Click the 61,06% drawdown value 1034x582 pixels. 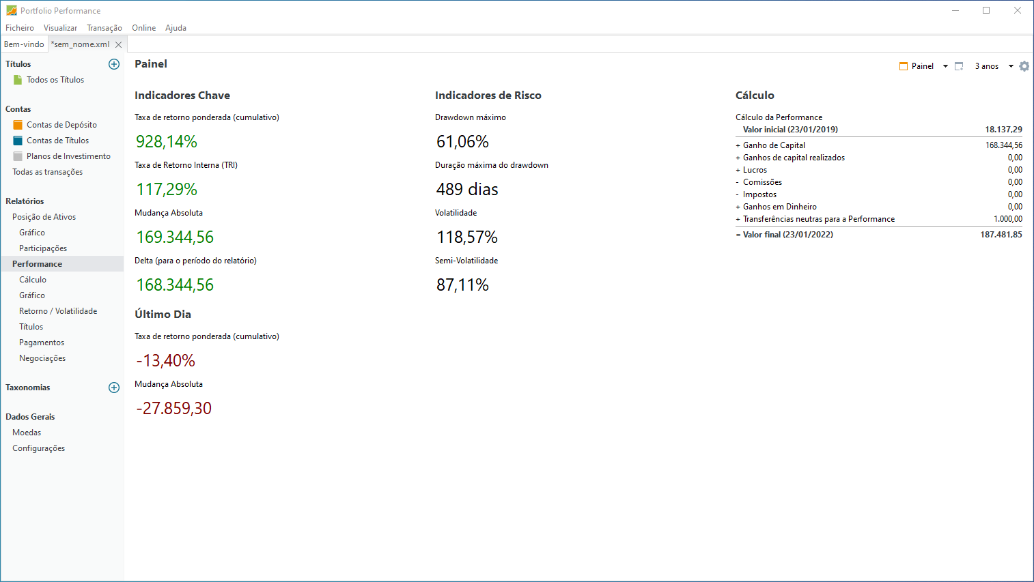click(463, 141)
